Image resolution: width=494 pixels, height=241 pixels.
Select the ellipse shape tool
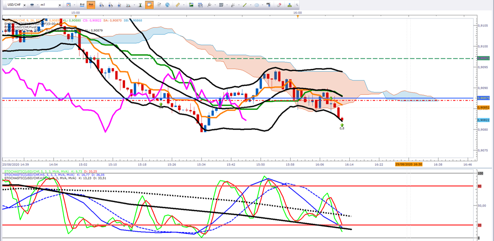pos(257,5)
